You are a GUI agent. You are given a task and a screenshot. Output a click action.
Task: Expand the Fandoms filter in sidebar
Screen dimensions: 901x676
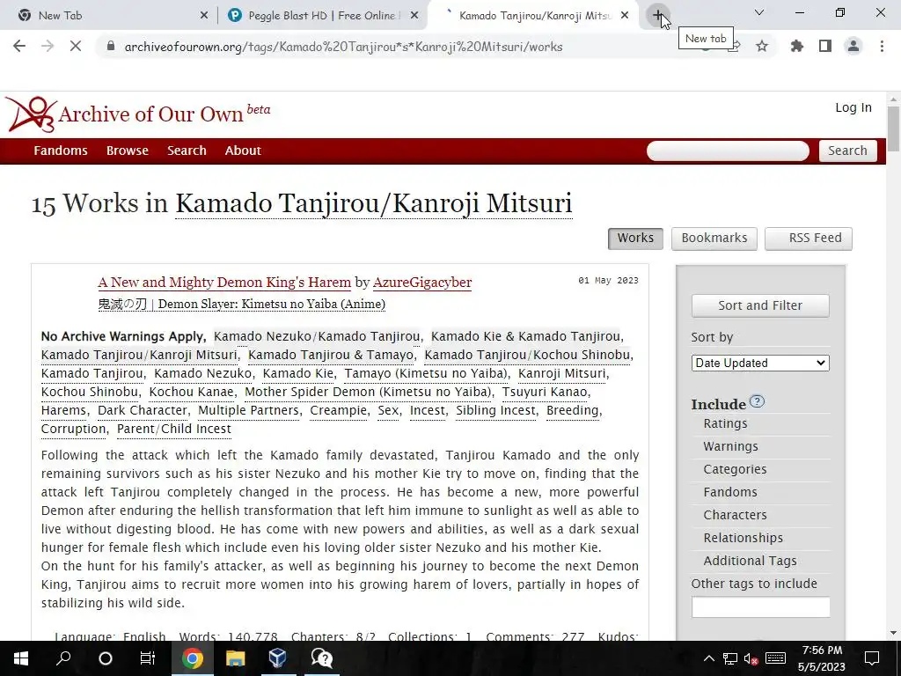tap(729, 493)
